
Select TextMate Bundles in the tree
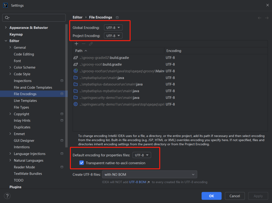pos(28,174)
